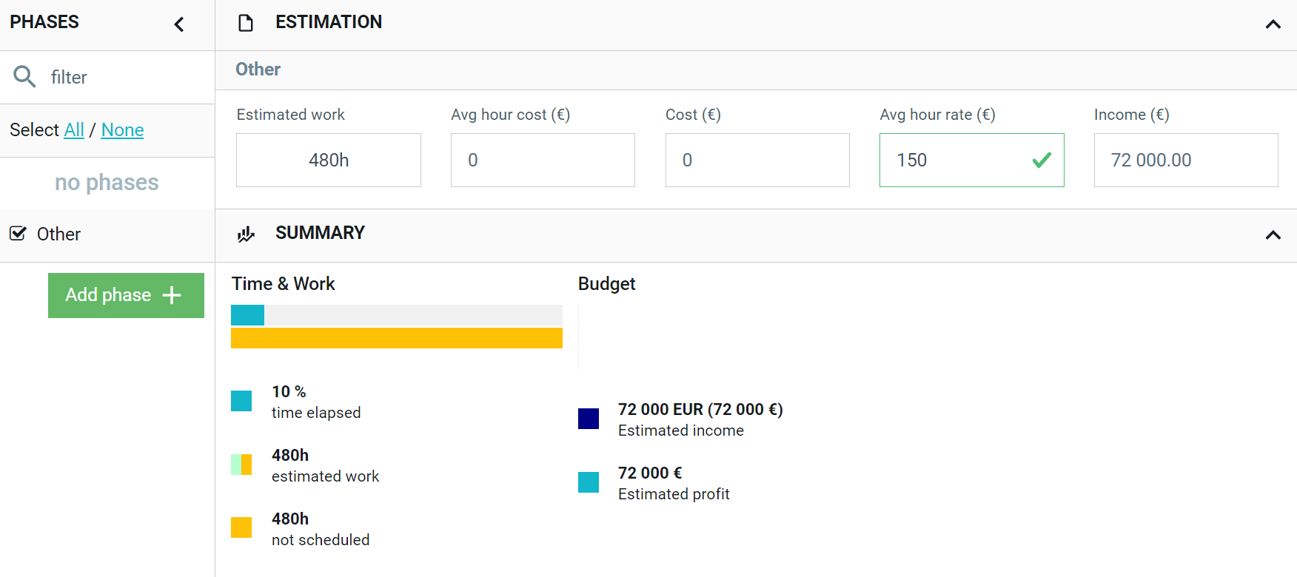Click the Income 72 000.00 field
The width and height of the screenshot is (1297, 577).
point(1186,160)
